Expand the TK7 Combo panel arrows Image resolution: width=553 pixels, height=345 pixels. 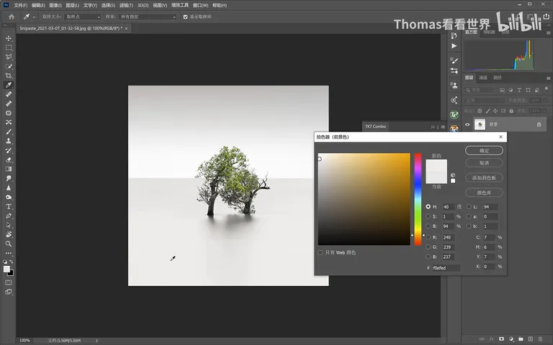click(433, 126)
